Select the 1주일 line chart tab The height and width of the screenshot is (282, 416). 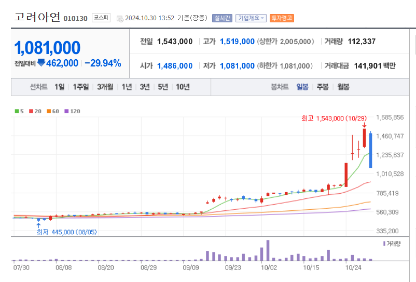[80, 87]
